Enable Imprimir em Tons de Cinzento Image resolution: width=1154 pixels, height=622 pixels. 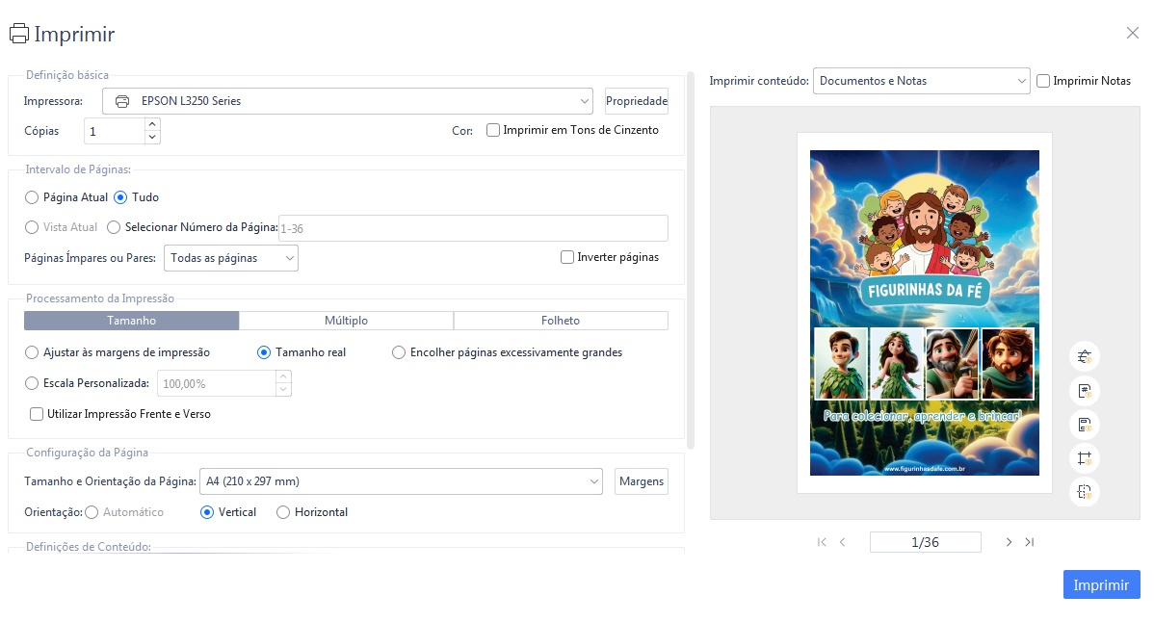tap(493, 130)
